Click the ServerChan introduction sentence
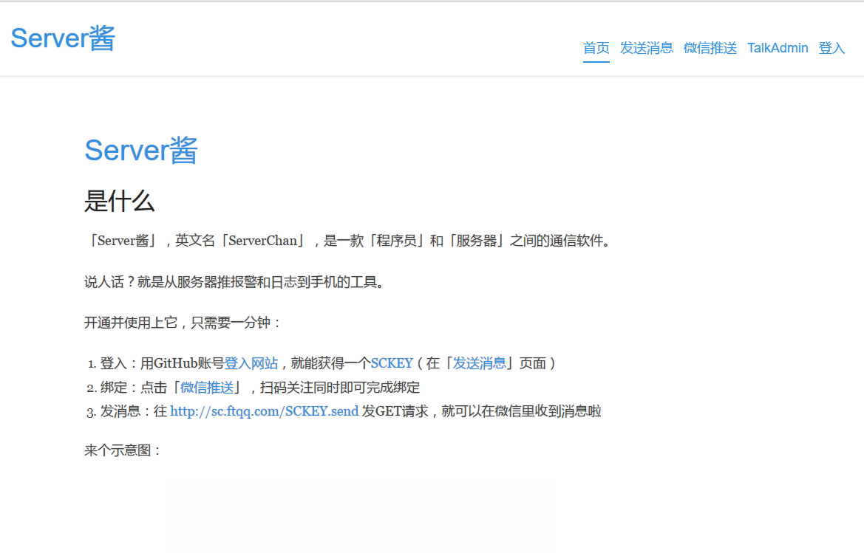Image resolution: width=864 pixels, height=553 pixels. coord(347,240)
